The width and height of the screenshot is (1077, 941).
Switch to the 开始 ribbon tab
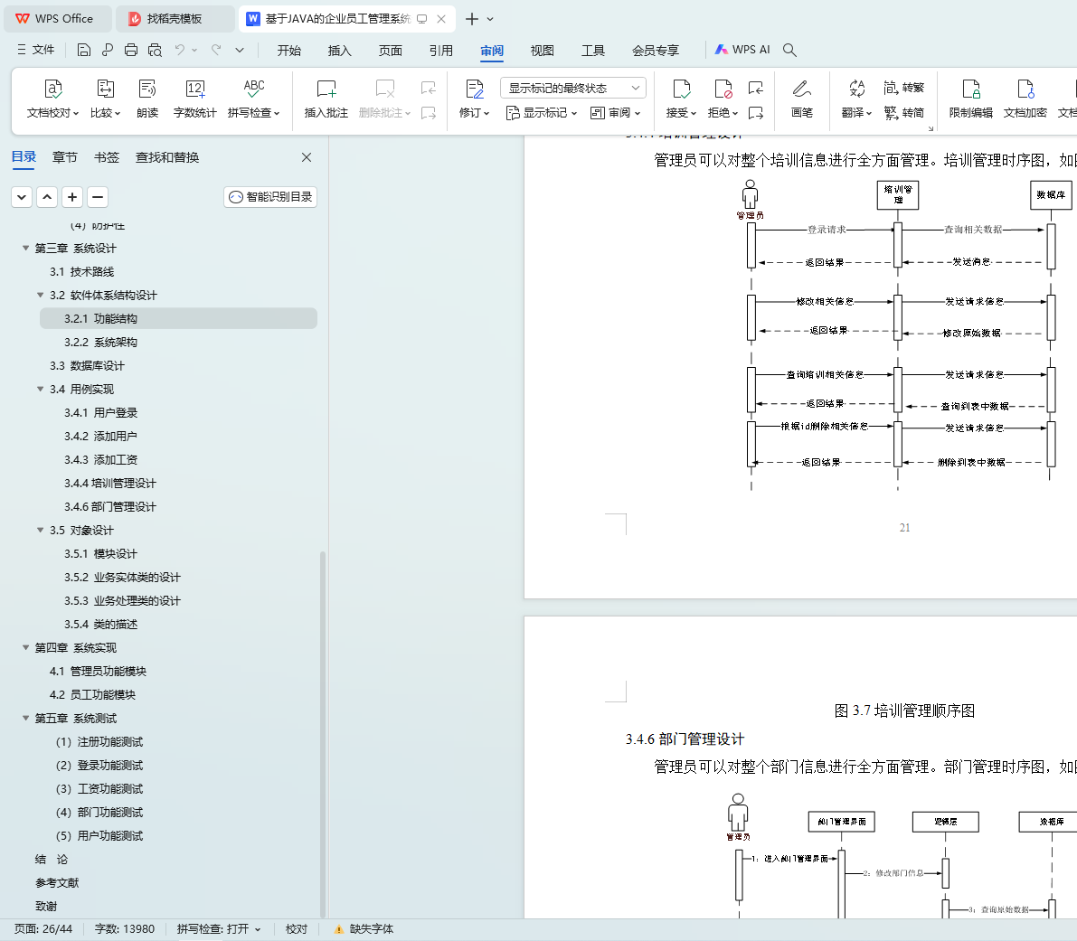(x=289, y=50)
